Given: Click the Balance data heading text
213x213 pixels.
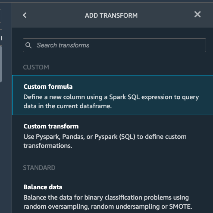Looking at the screenshot, I should [x=43, y=187].
